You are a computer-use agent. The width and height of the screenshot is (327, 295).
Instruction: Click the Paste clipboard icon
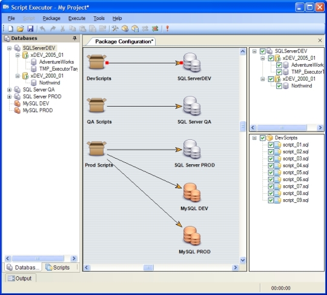pos(82,28)
